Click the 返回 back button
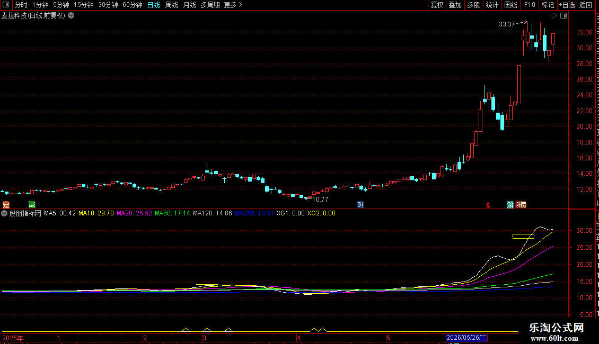599x344 pixels. [x=585, y=5]
